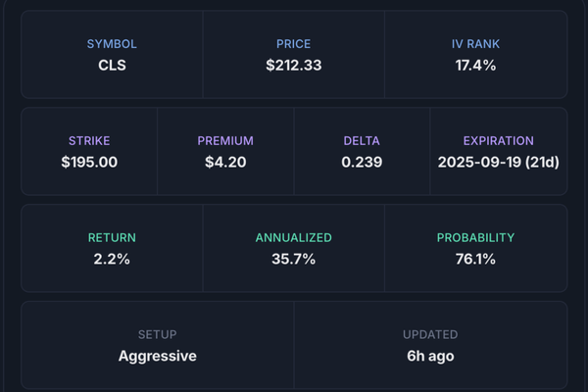Image resolution: width=588 pixels, height=392 pixels.
Task: Select the $212.33 price value
Action: [x=294, y=66]
